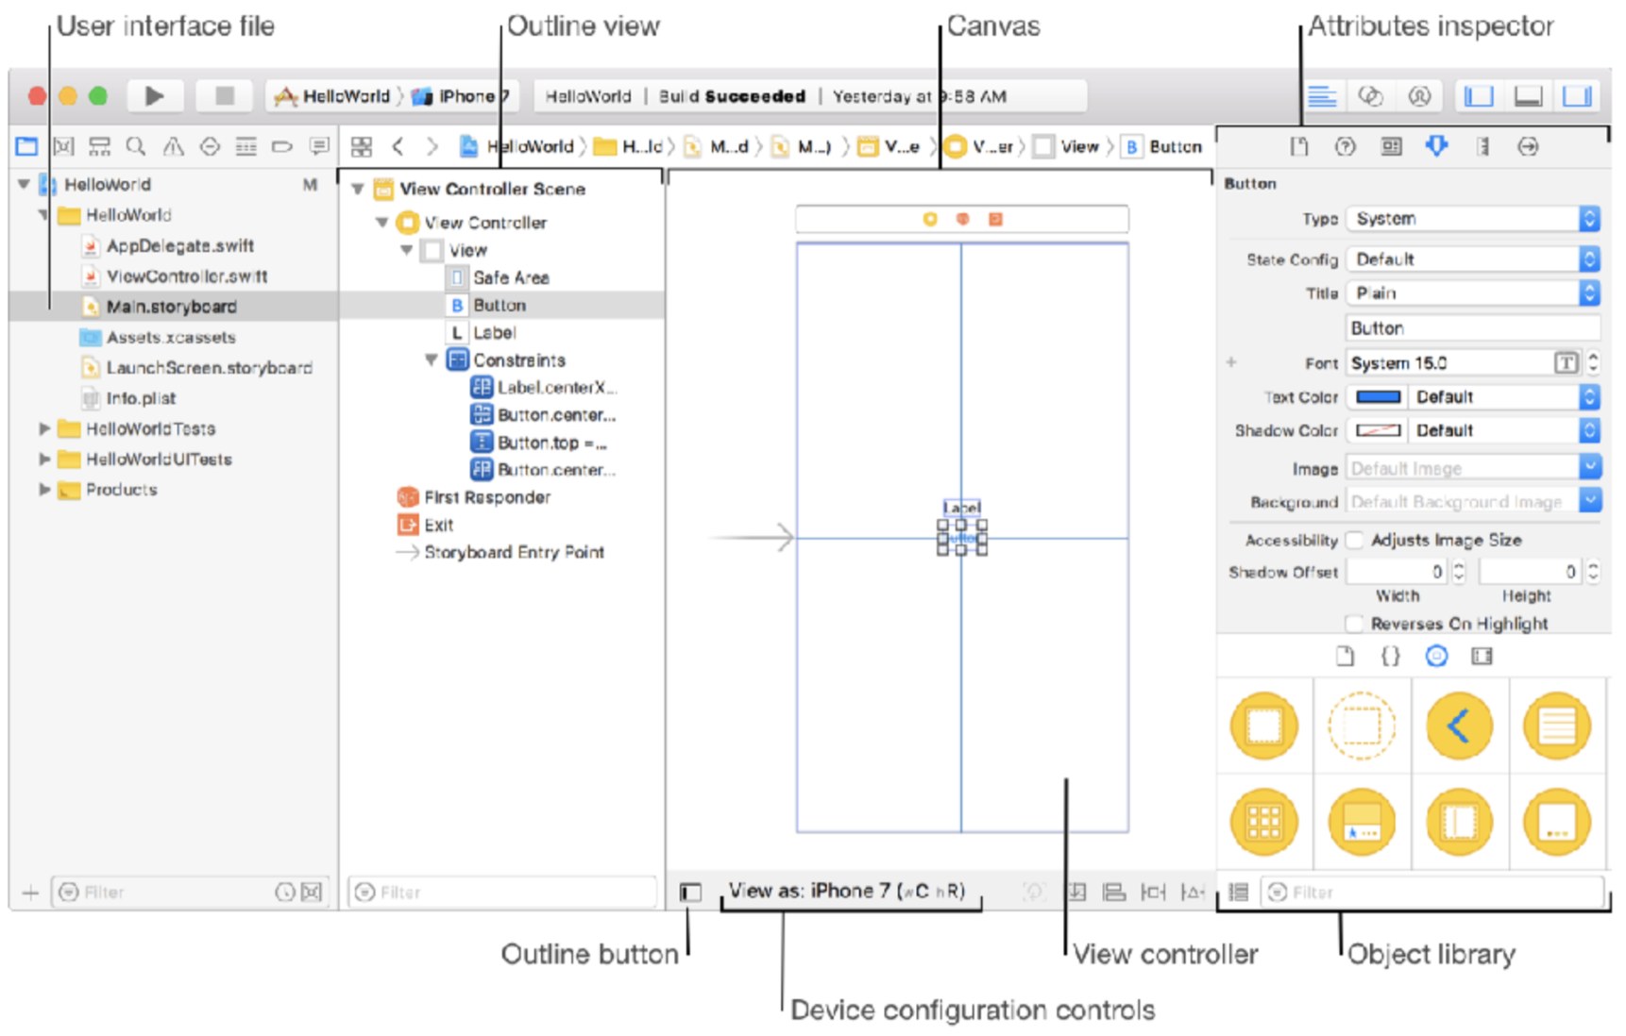Pick the View Controller library object

(1263, 726)
